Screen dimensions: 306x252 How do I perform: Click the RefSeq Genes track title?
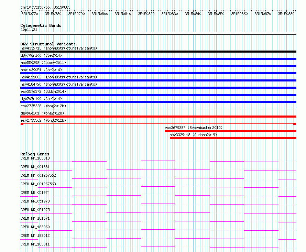coord(35,154)
